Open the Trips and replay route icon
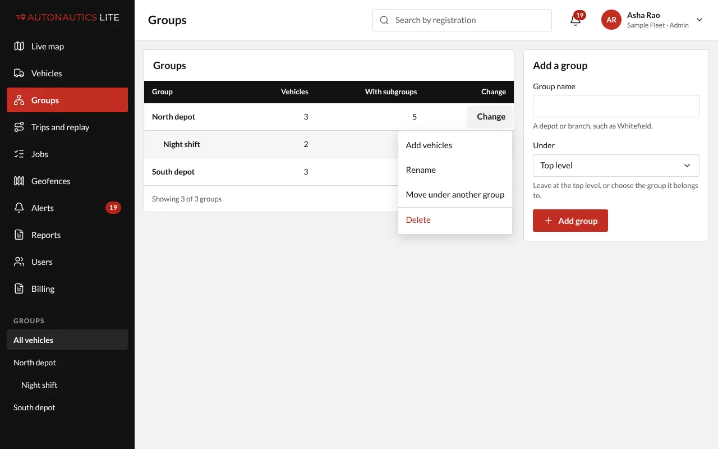This screenshot has width=718, height=449. pyautogui.click(x=19, y=127)
